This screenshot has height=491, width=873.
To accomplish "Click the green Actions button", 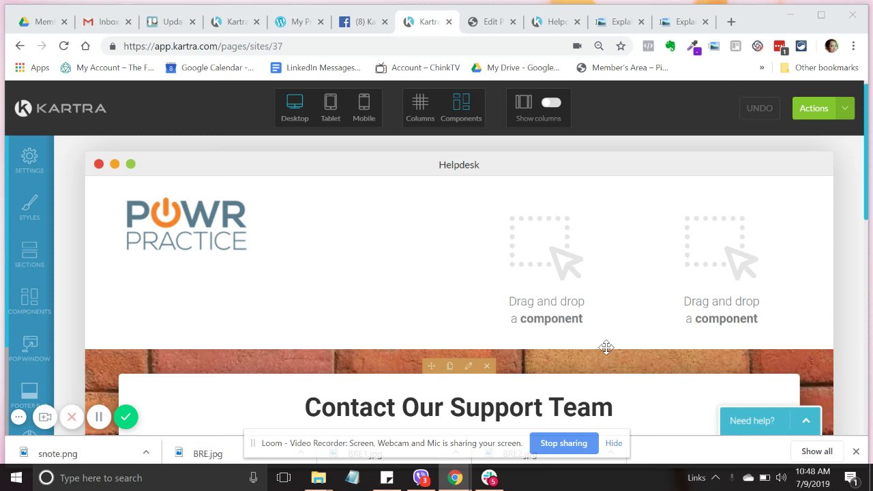I will tap(814, 108).
